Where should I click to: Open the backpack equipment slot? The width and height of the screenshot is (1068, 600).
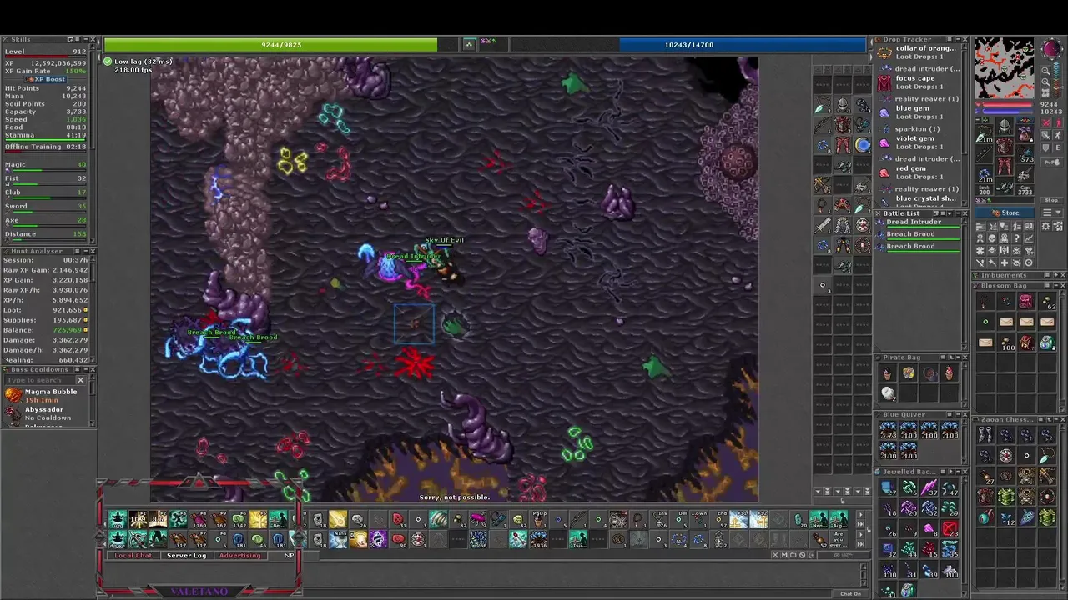coord(1025,132)
